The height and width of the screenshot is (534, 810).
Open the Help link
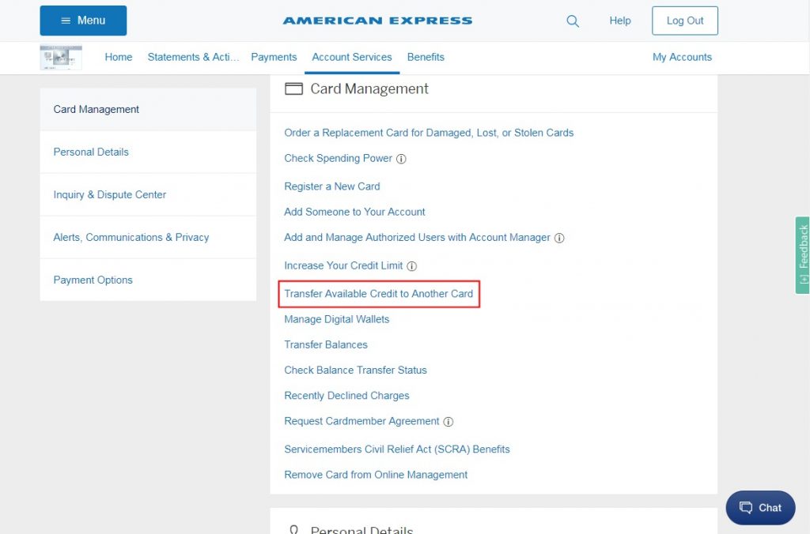(620, 21)
